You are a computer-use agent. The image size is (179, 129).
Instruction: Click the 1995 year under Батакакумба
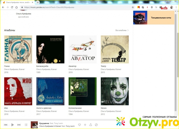click(x=38, y=72)
